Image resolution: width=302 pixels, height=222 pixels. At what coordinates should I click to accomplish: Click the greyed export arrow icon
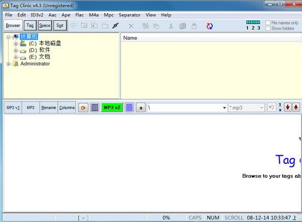tap(194, 26)
